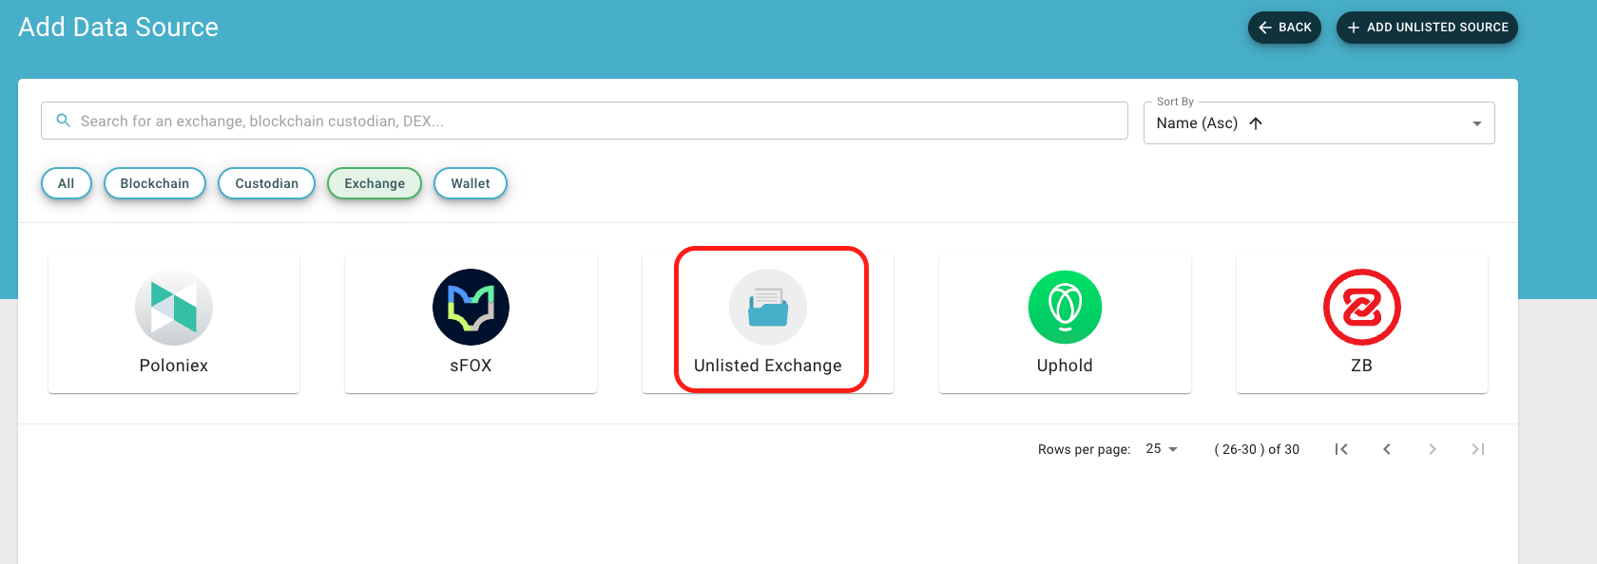Open the rows per page dropdown
This screenshot has height=564, width=1597.
click(x=1163, y=449)
